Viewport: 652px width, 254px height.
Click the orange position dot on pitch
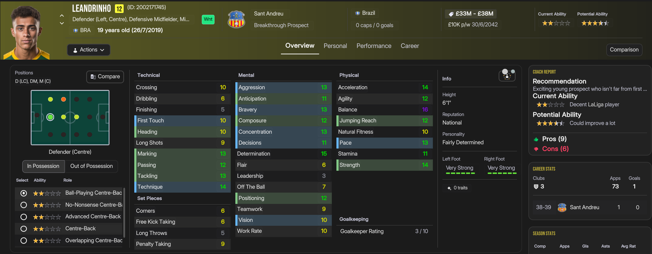click(64, 99)
